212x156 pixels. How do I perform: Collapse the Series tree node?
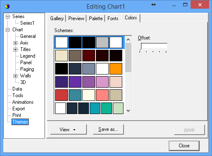tap(8, 16)
